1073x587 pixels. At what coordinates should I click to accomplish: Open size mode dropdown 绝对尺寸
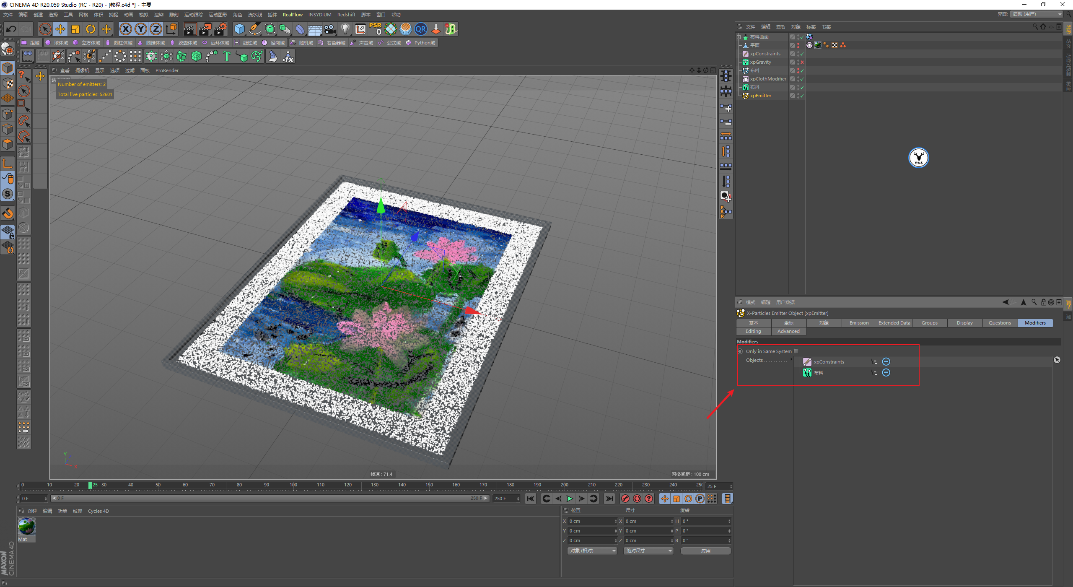click(x=648, y=551)
